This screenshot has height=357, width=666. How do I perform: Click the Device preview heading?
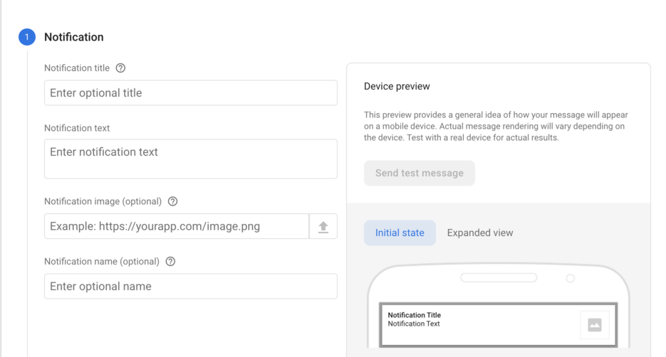397,87
